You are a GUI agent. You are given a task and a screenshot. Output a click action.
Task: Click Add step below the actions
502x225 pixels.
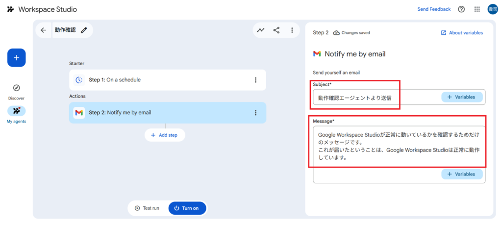[x=165, y=135]
